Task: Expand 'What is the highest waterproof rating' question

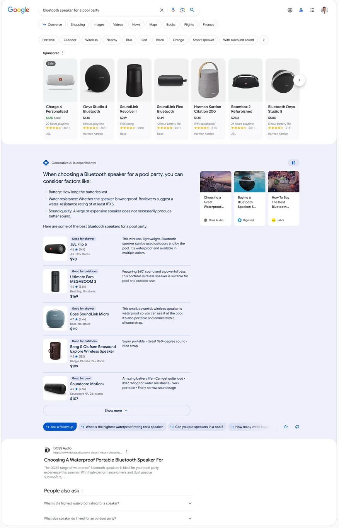Action: (x=118, y=503)
